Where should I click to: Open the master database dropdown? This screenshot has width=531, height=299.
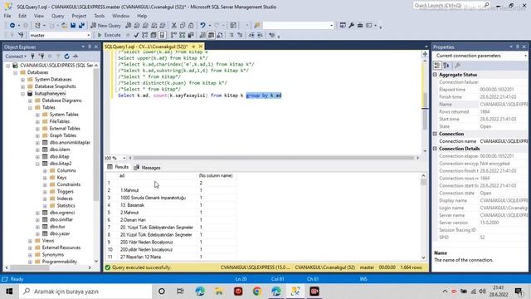point(60,35)
